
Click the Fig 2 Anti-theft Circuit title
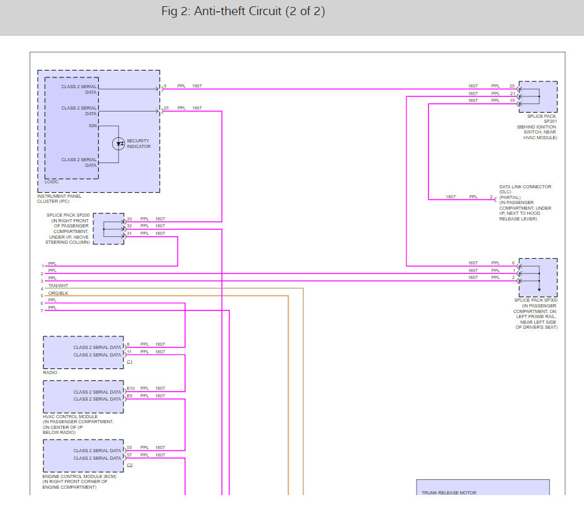coord(243,11)
